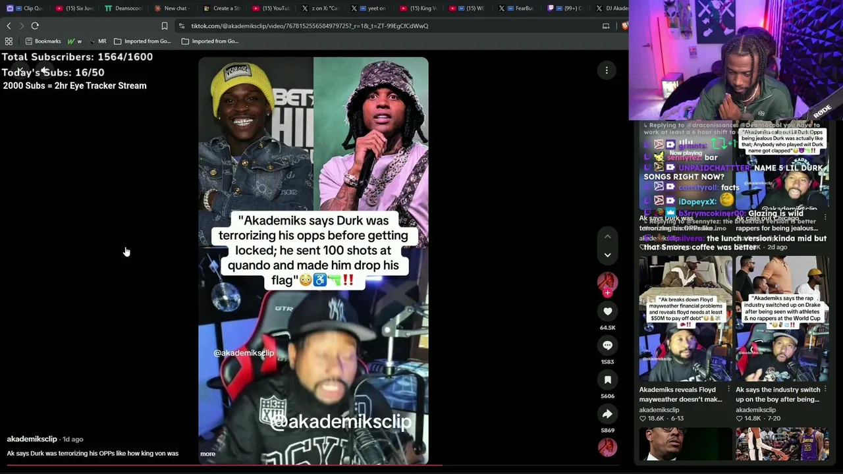843x474 pixels.
Task: Open the second Imported from Go... bookmark folder
Action: [x=210, y=41]
